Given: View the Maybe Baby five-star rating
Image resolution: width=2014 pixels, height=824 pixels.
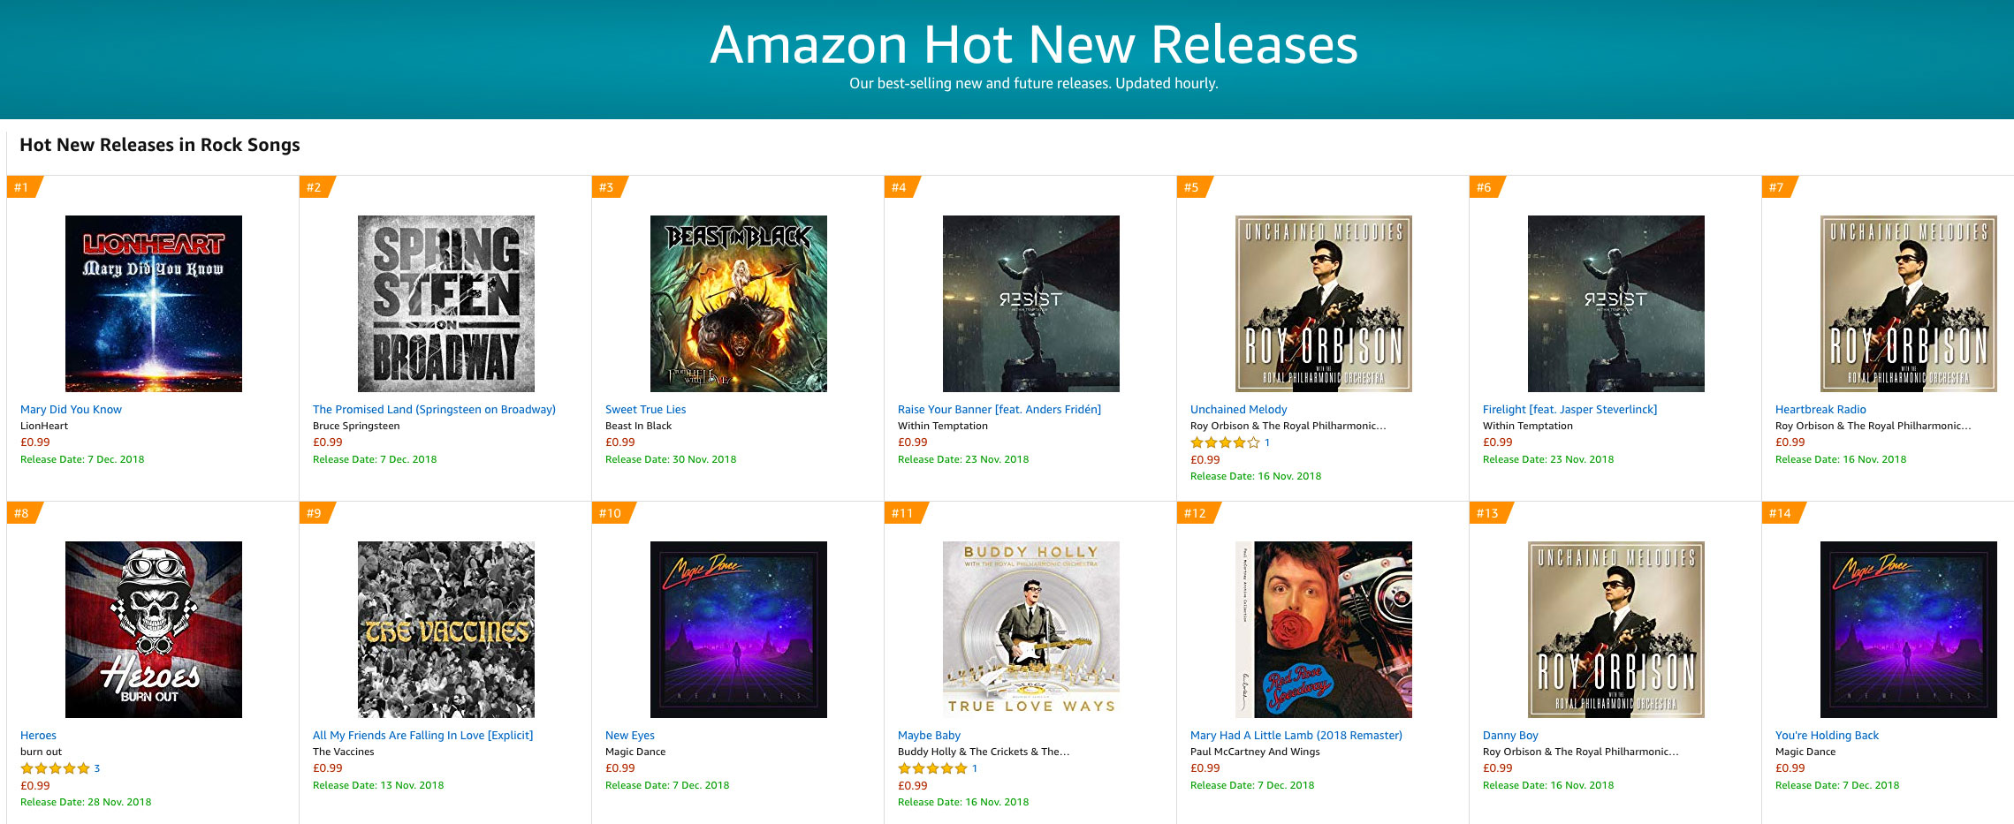Looking at the screenshot, I should [932, 768].
